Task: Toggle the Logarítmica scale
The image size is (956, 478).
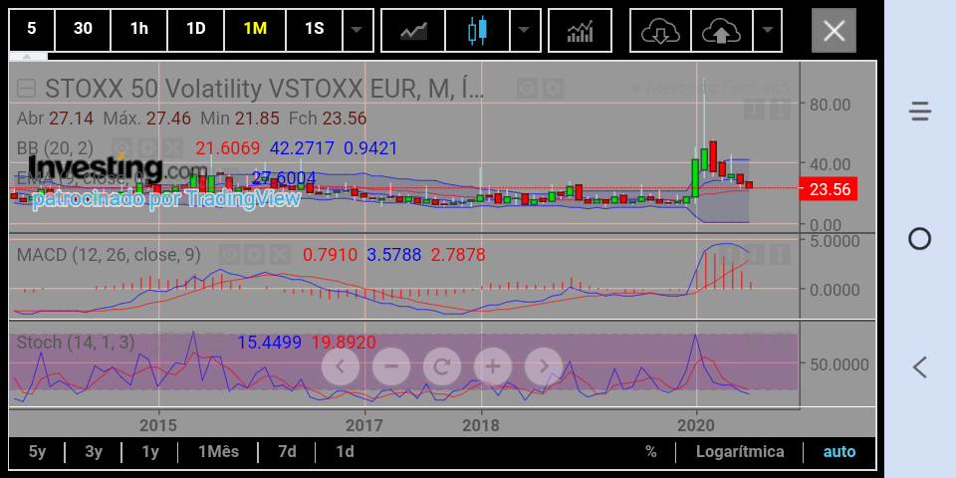Action: coord(740,452)
